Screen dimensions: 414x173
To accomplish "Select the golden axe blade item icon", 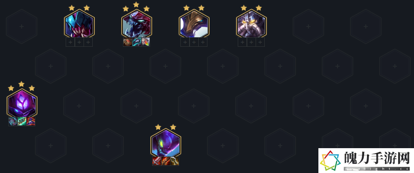I will [x=175, y=161].
